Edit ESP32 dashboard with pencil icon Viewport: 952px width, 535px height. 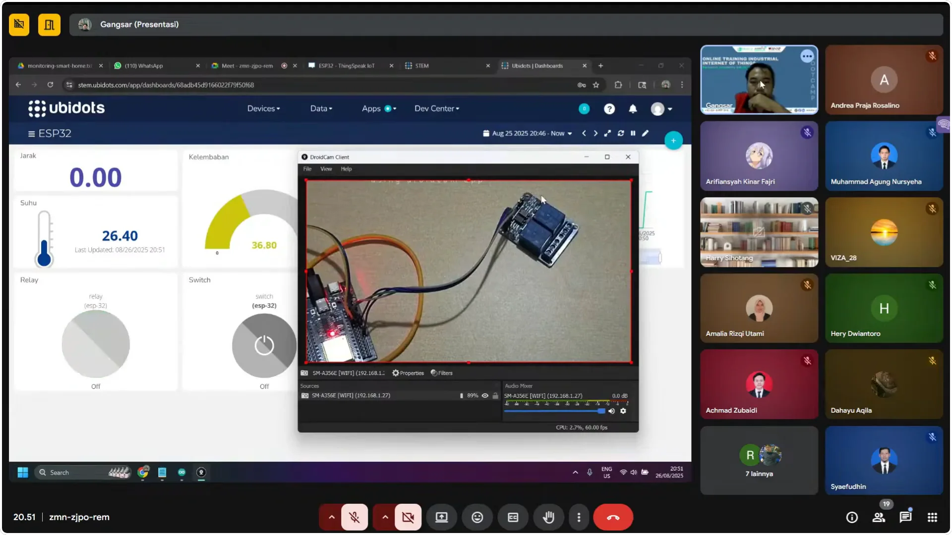(x=645, y=133)
